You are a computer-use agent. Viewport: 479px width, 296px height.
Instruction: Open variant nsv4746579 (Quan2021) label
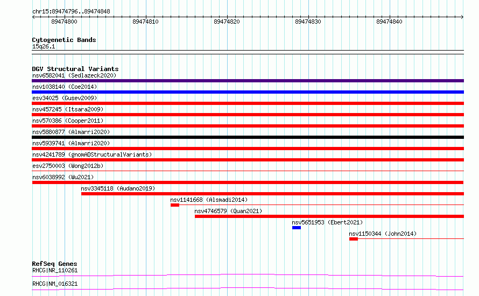coord(228,211)
